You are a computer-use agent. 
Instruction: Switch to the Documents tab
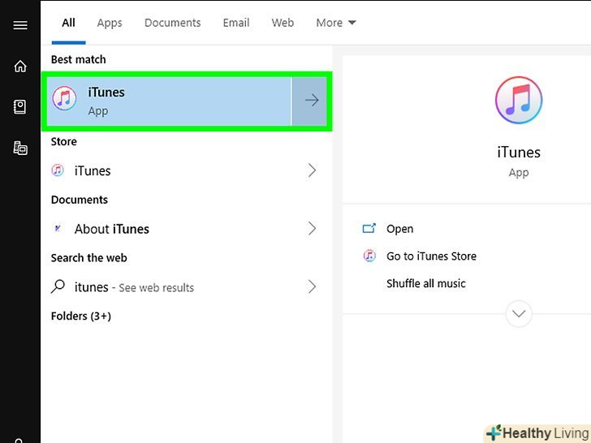[x=171, y=23]
